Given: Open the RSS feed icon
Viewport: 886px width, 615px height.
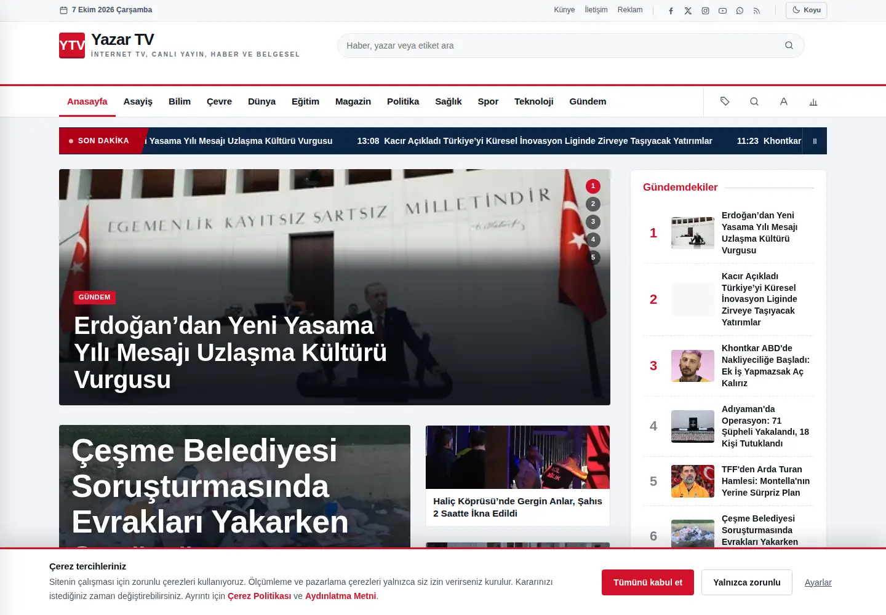Looking at the screenshot, I should coord(757,10).
